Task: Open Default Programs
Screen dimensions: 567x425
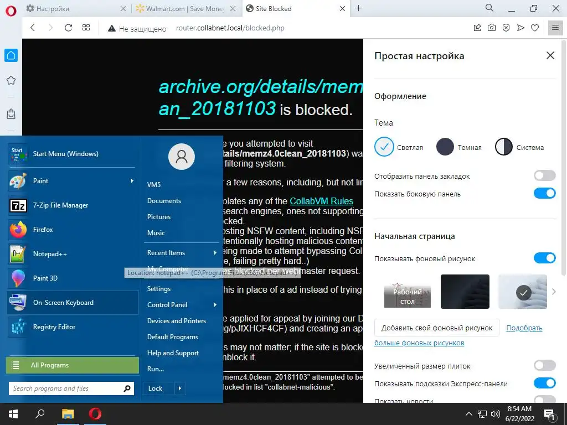Action: [x=173, y=337]
